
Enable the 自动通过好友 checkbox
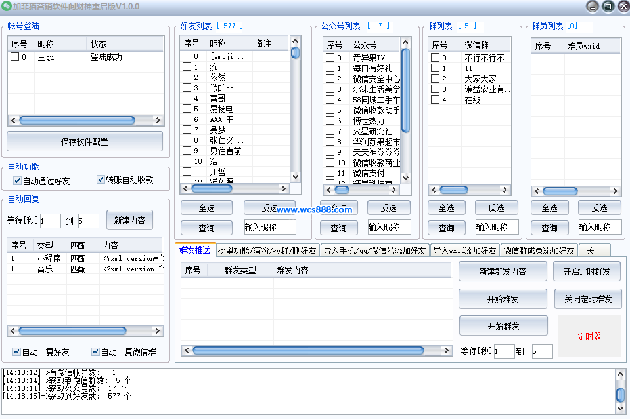(18, 180)
